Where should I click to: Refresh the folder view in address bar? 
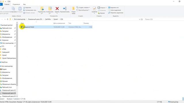click(x=142, y=19)
